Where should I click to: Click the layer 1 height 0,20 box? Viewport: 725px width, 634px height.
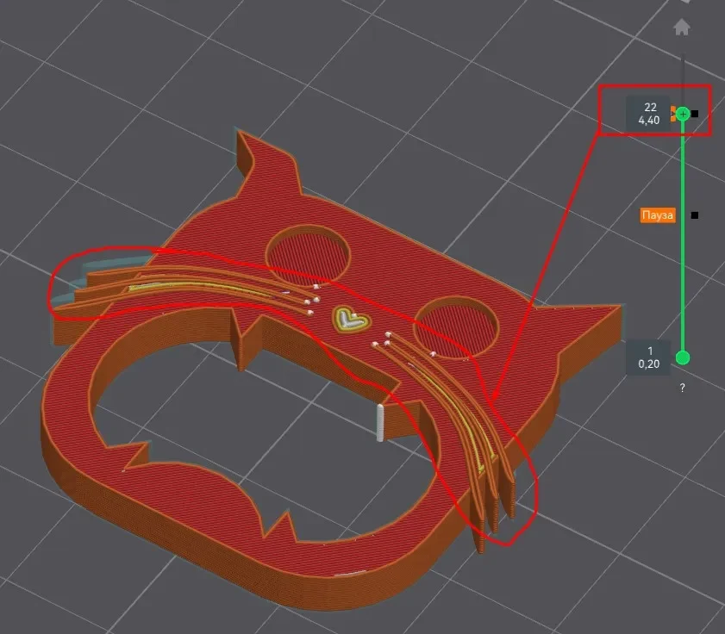coord(648,357)
